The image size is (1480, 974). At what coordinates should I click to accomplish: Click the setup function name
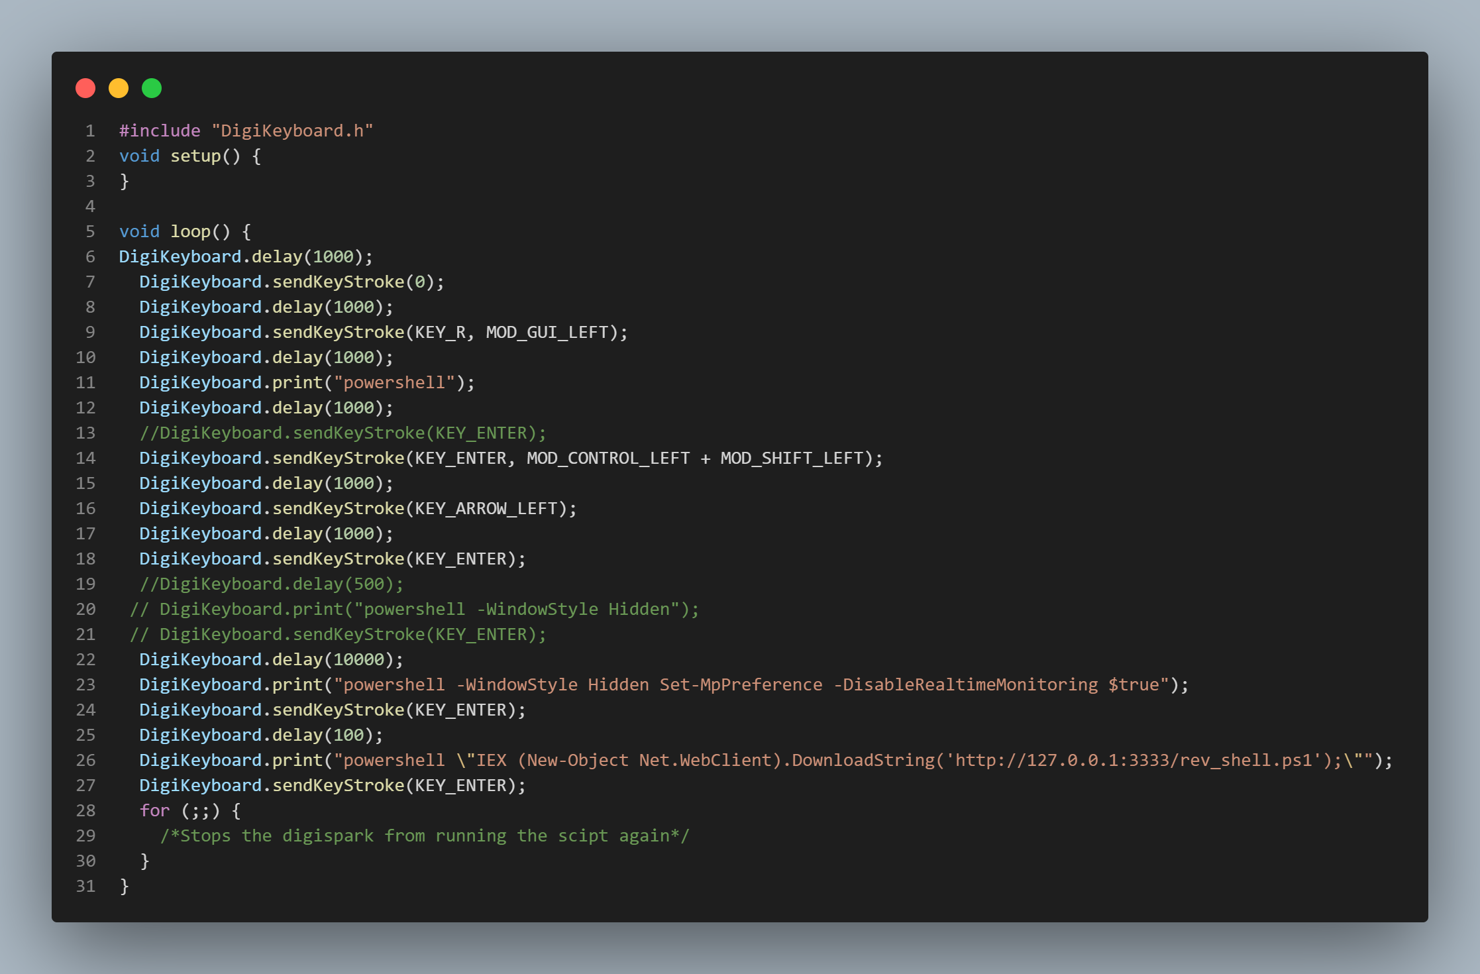[x=195, y=156]
